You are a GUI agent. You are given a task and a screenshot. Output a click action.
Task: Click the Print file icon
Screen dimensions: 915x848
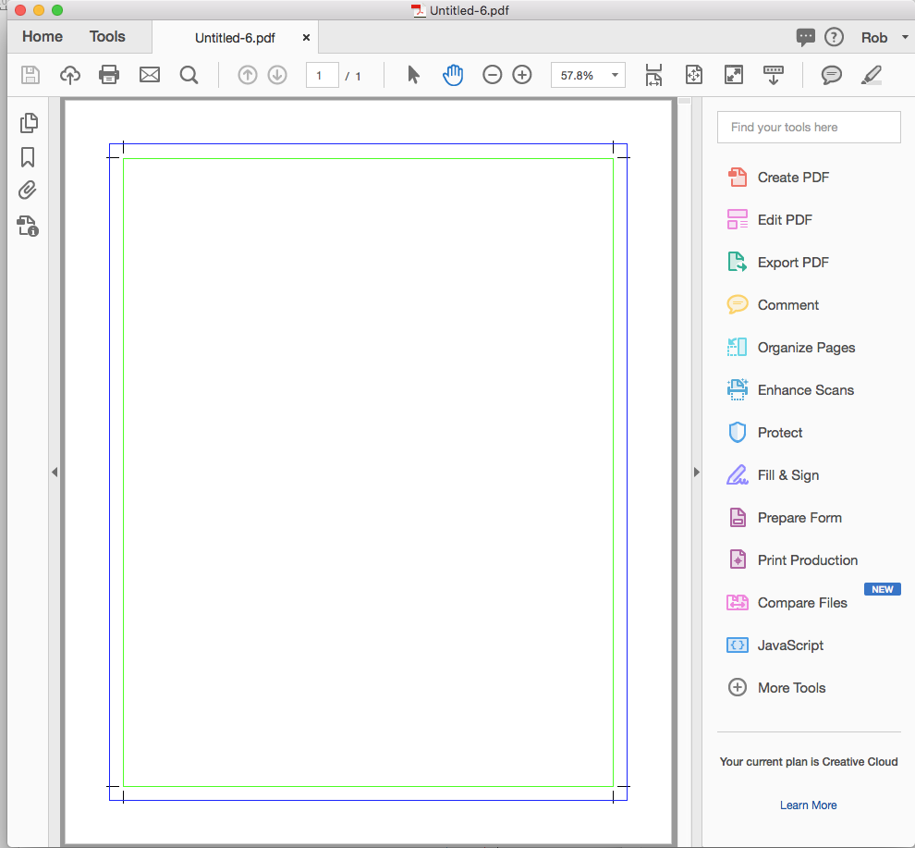coord(109,75)
